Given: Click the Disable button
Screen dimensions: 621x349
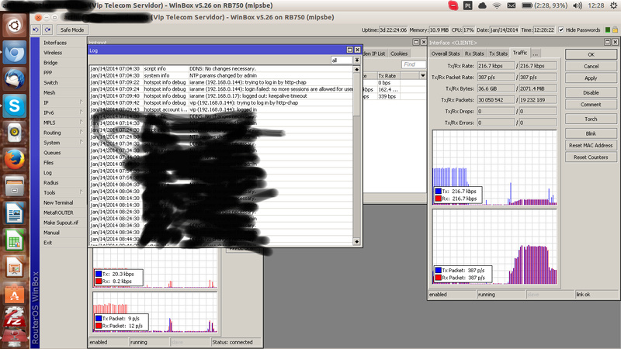Looking at the screenshot, I should point(591,92).
